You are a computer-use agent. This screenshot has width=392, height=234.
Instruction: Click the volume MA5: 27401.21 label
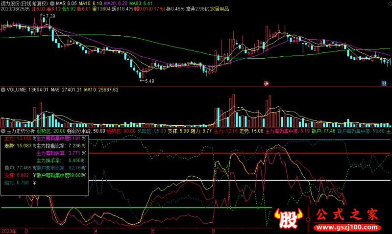point(66,90)
